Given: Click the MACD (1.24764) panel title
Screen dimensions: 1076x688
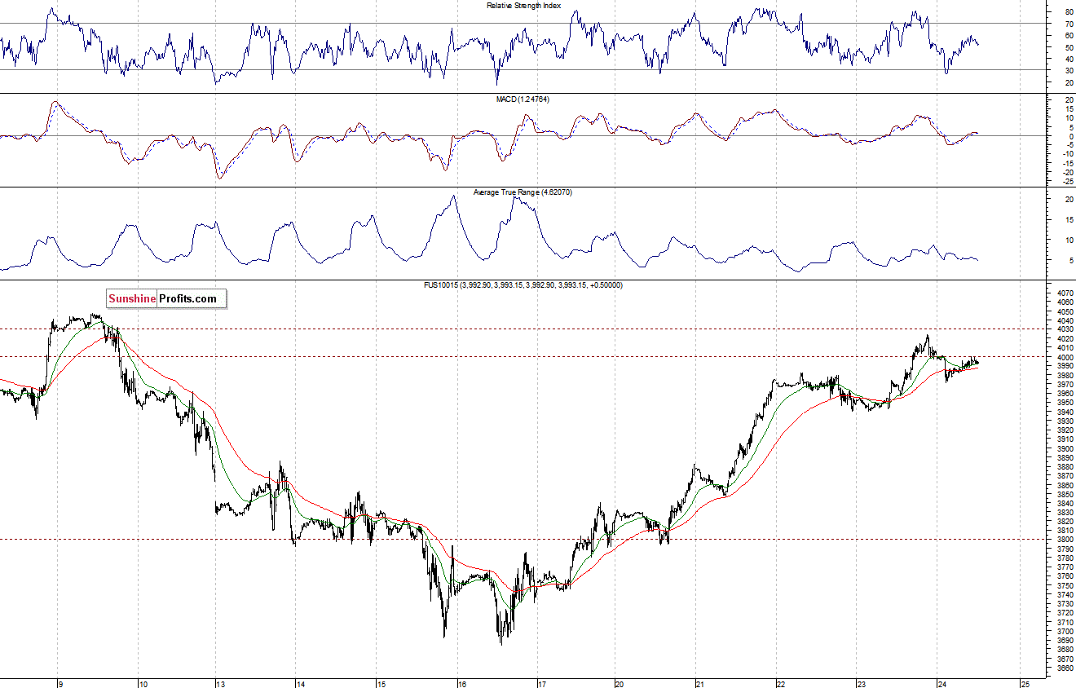Looking at the screenshot, I should pyautogui.click(x=523, y=99).
